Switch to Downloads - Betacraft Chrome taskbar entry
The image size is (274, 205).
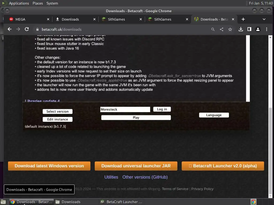pyautogui.click(x=32, y=202)
